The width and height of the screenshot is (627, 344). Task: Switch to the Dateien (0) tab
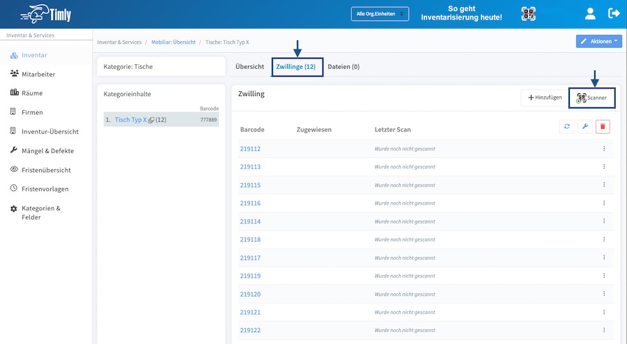pos(343,67)
